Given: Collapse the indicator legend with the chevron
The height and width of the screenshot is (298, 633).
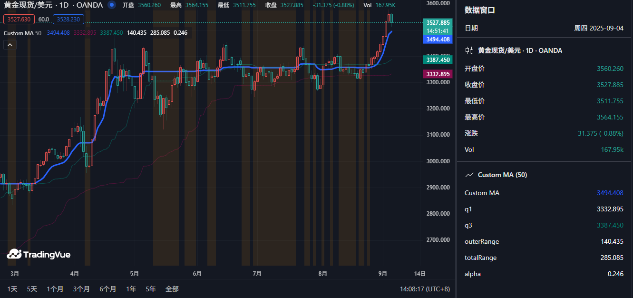Looking at the screenshot, I should point(10,45).
